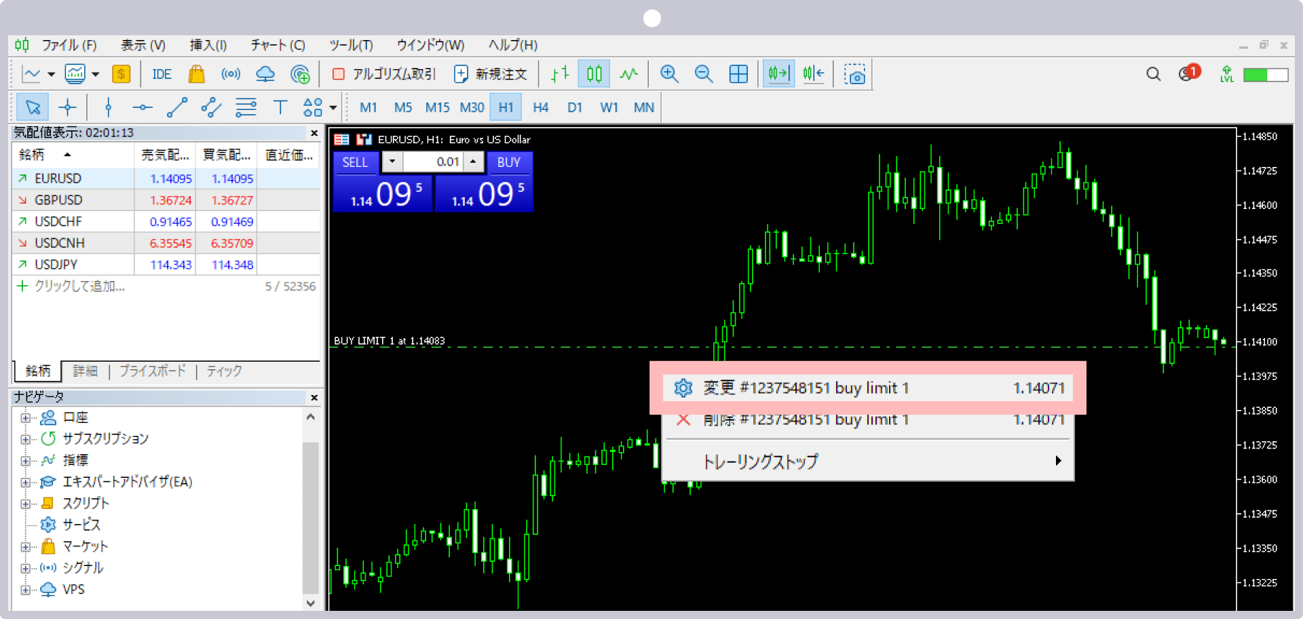This screenshot has width=1303, height=619.
Task: Select 変更 #1237548151 buy limit 1
Action: point(868,388)
